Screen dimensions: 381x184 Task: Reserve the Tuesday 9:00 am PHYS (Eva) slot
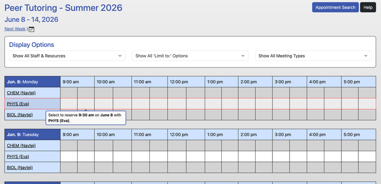tap(69, 156)
